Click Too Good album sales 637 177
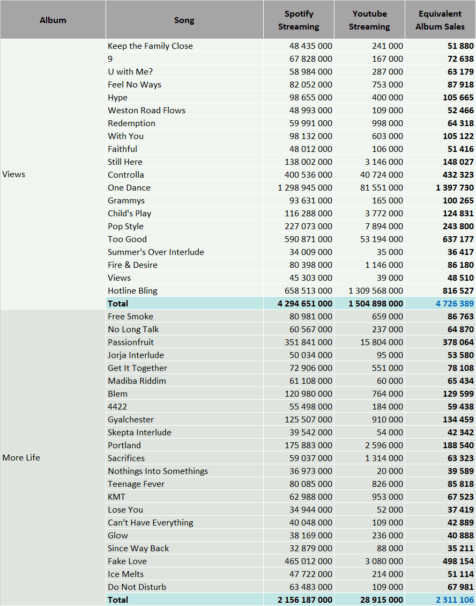 458,239
